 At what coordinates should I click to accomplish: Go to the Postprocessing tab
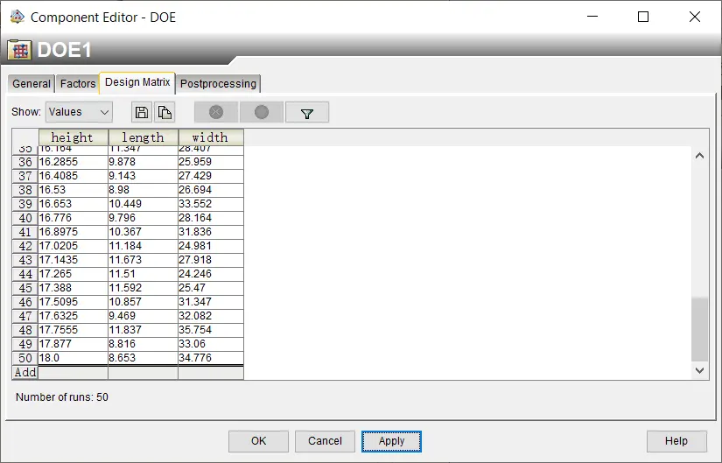click(218, 84)
